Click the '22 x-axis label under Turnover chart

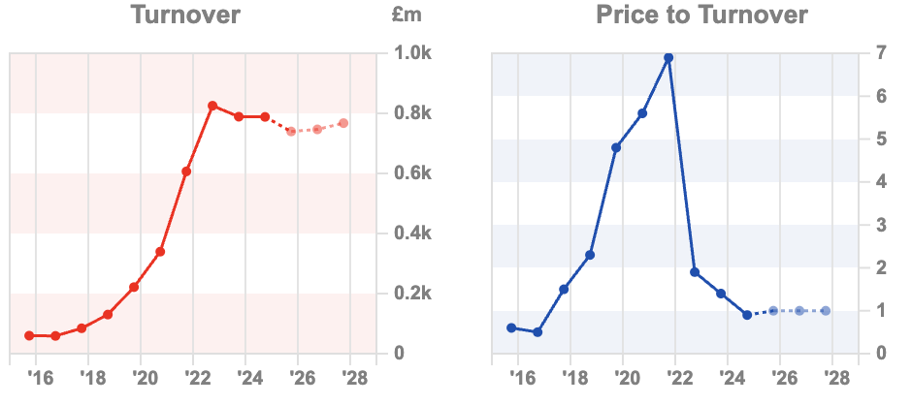194,376
